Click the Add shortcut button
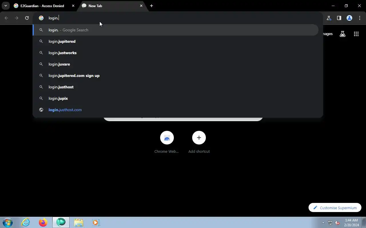 [x=199, y=142]
